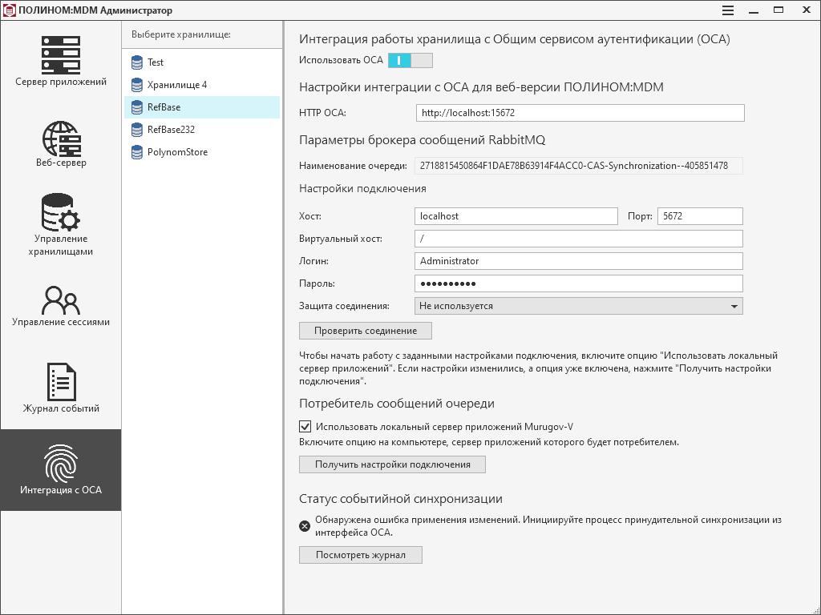This screenshot has width=821, height=615.
Task: Open the Веб-сервер globe icon
Action: point(61,138)
